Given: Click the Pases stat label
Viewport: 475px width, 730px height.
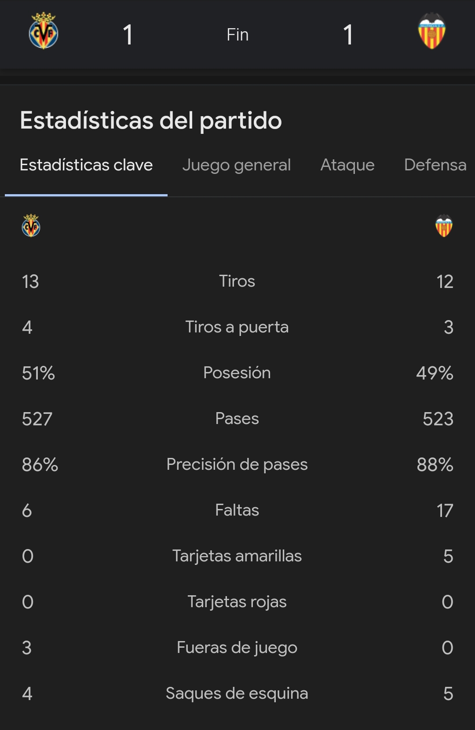Looking at the screenshot, I should pyautogui.click(x=237, y=418).
